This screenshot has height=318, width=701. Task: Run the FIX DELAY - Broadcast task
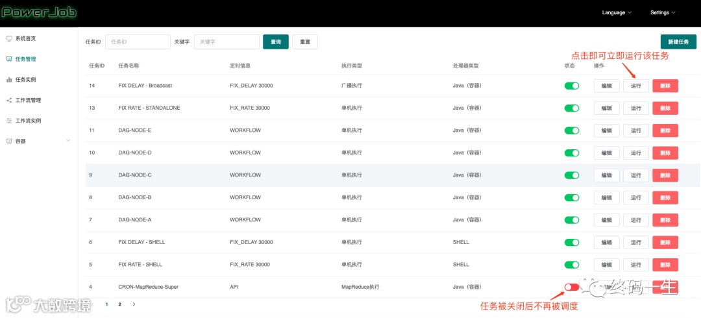click(x=635, y=86)
